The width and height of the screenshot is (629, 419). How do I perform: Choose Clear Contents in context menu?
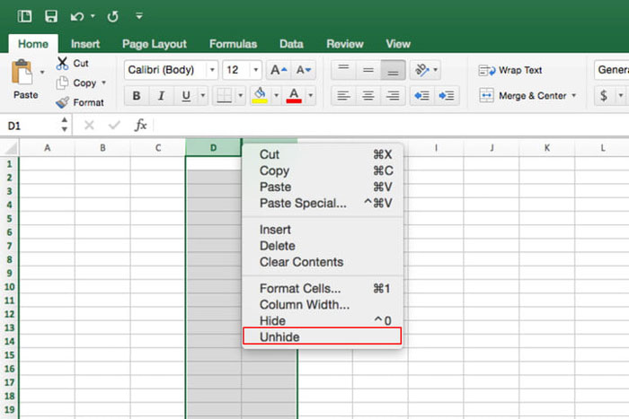(323, 262)
